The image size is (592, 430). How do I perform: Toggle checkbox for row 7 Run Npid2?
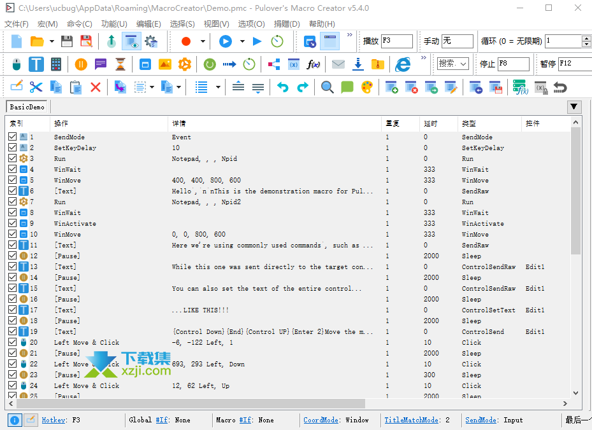(12, 202)
